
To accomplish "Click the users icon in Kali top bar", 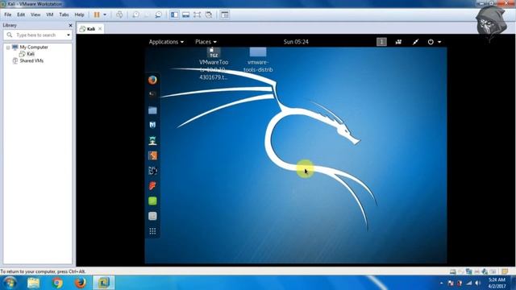I will (398, 42).
